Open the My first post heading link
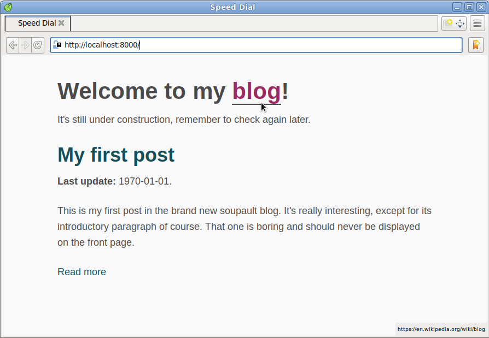 [116, 155]
